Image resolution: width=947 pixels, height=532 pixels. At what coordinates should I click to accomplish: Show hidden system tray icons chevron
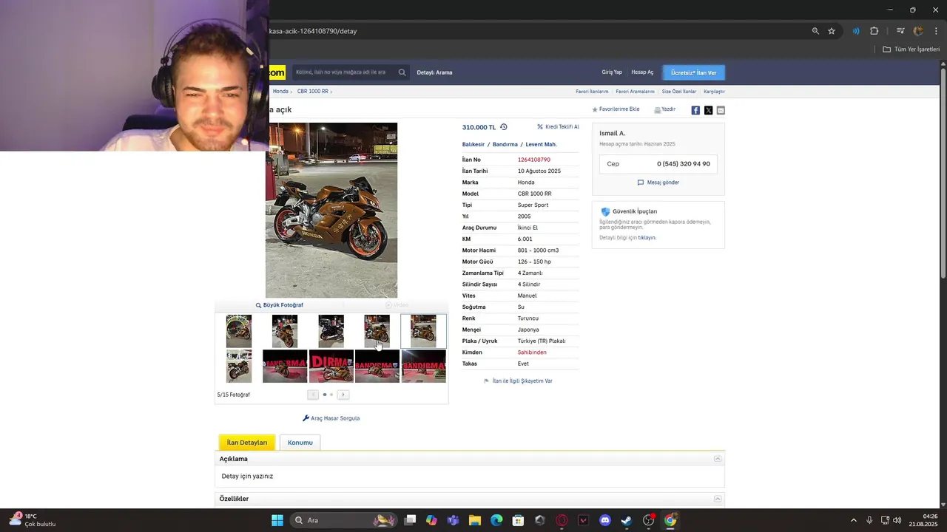pos(853,520)
